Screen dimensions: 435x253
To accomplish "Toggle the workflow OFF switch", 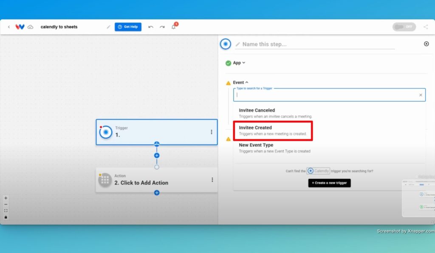I will pos(404,27).
